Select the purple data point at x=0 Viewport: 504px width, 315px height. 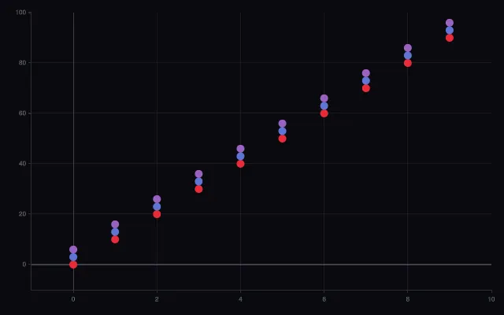point(73,250)
